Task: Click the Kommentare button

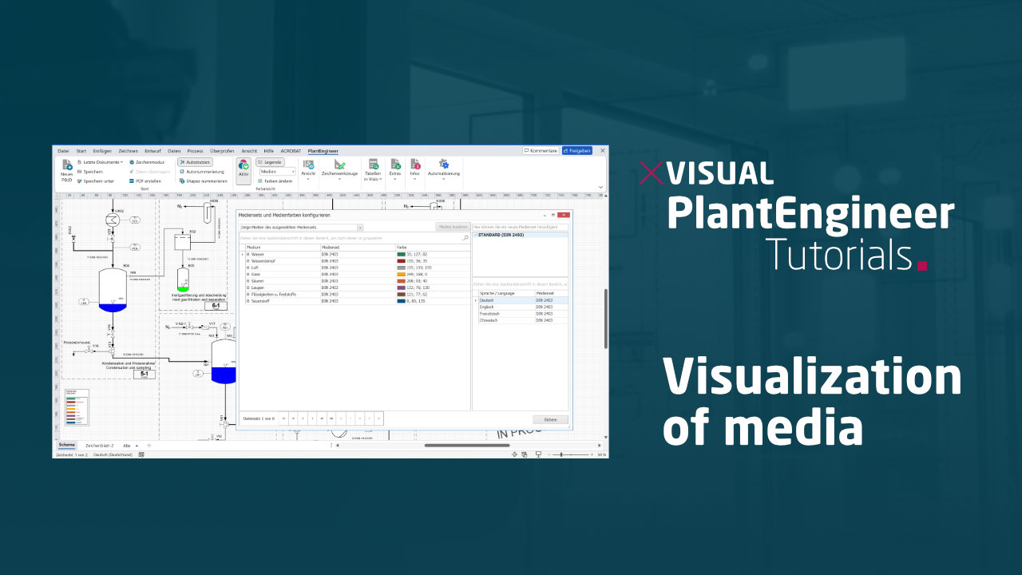Action: (541, 150)
